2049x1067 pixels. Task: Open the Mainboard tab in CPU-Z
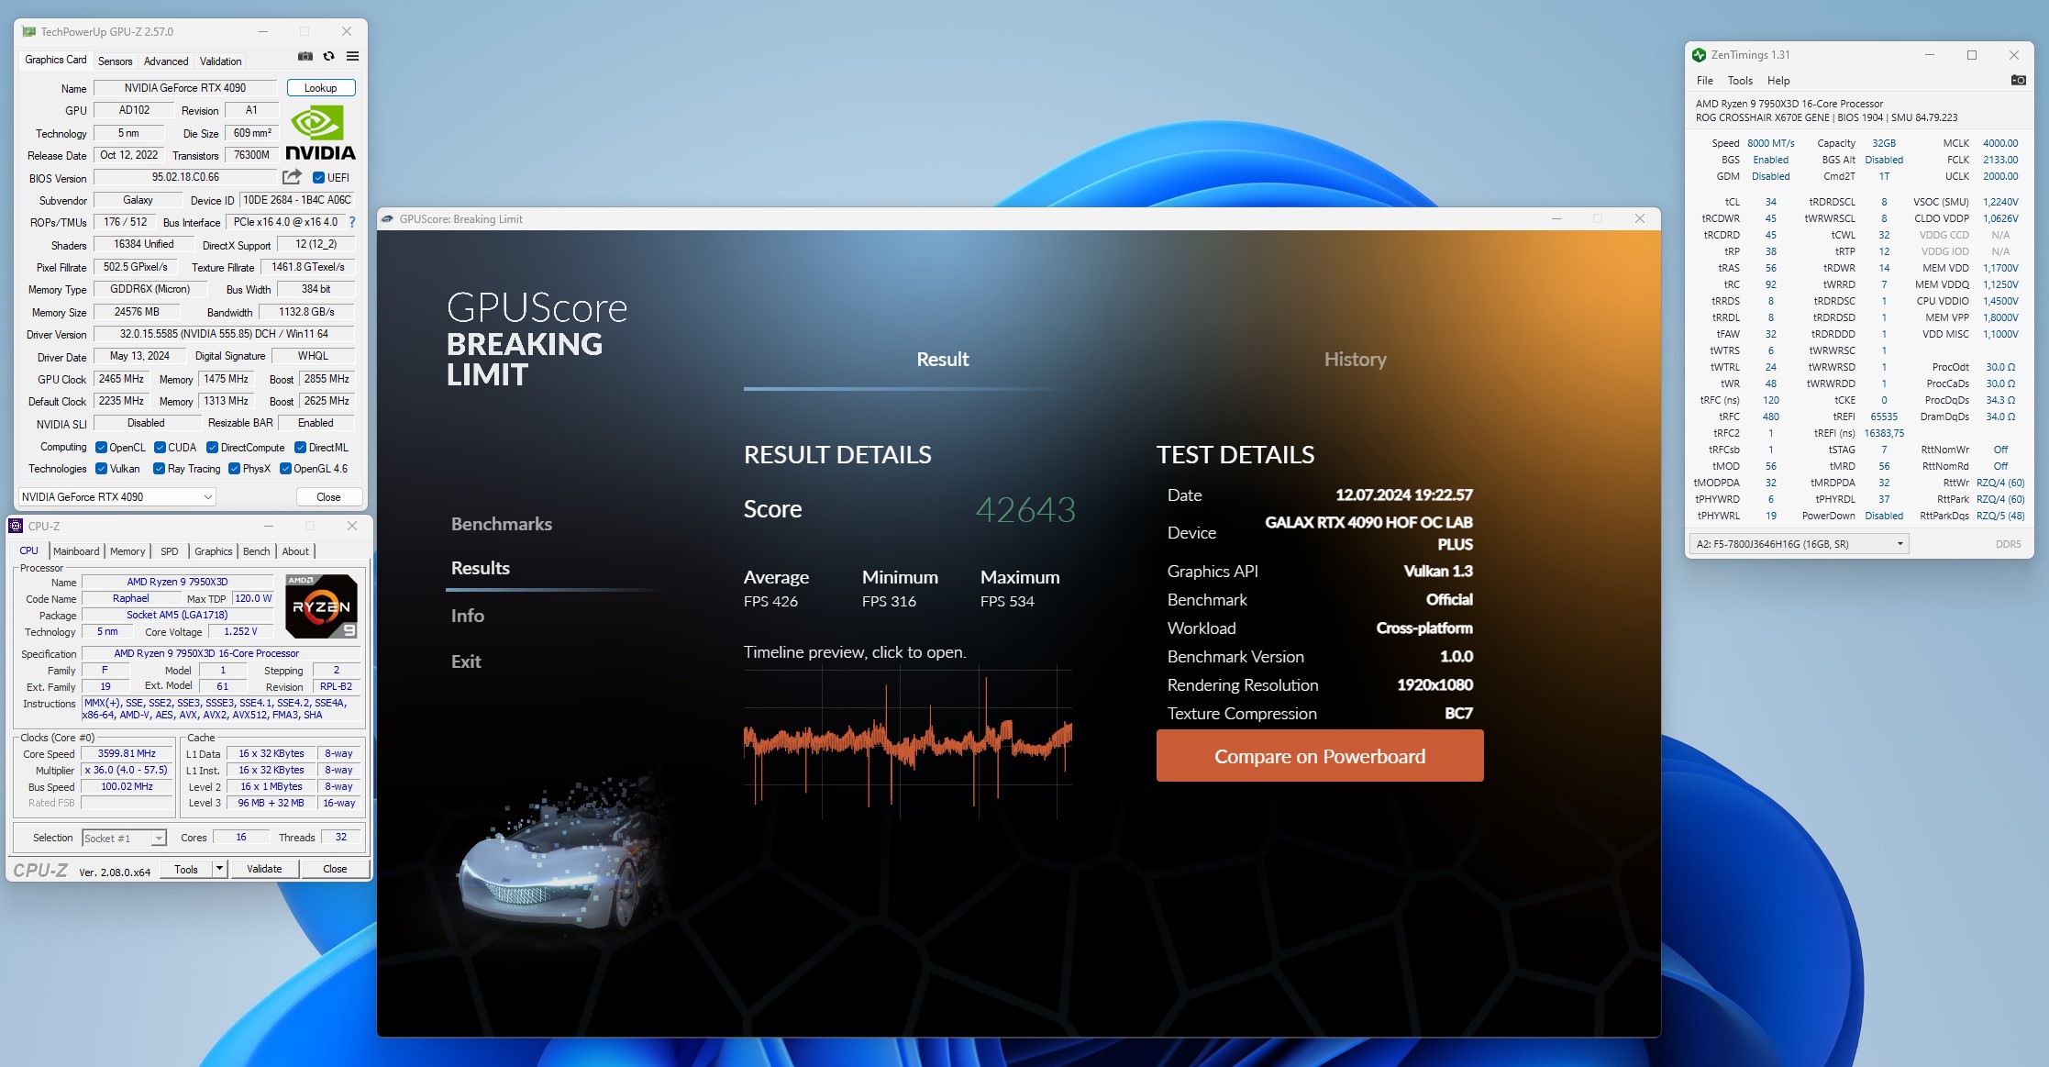pos(76,551)
